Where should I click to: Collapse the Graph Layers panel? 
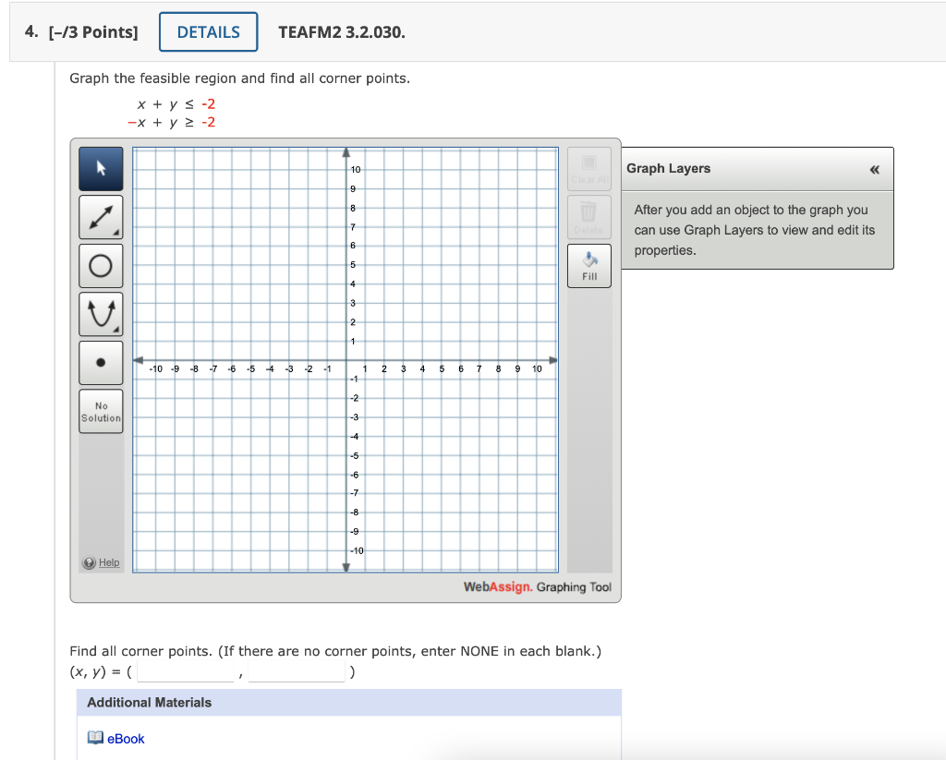coord(874,170)
